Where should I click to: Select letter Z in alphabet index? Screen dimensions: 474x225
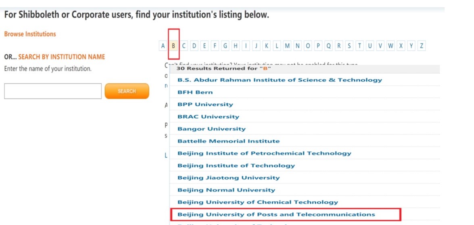point(422,46)
